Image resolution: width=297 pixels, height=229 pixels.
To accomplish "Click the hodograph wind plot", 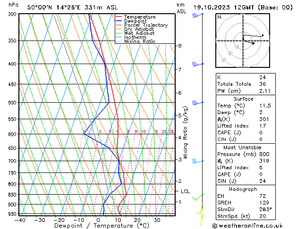I will point(243,41).
